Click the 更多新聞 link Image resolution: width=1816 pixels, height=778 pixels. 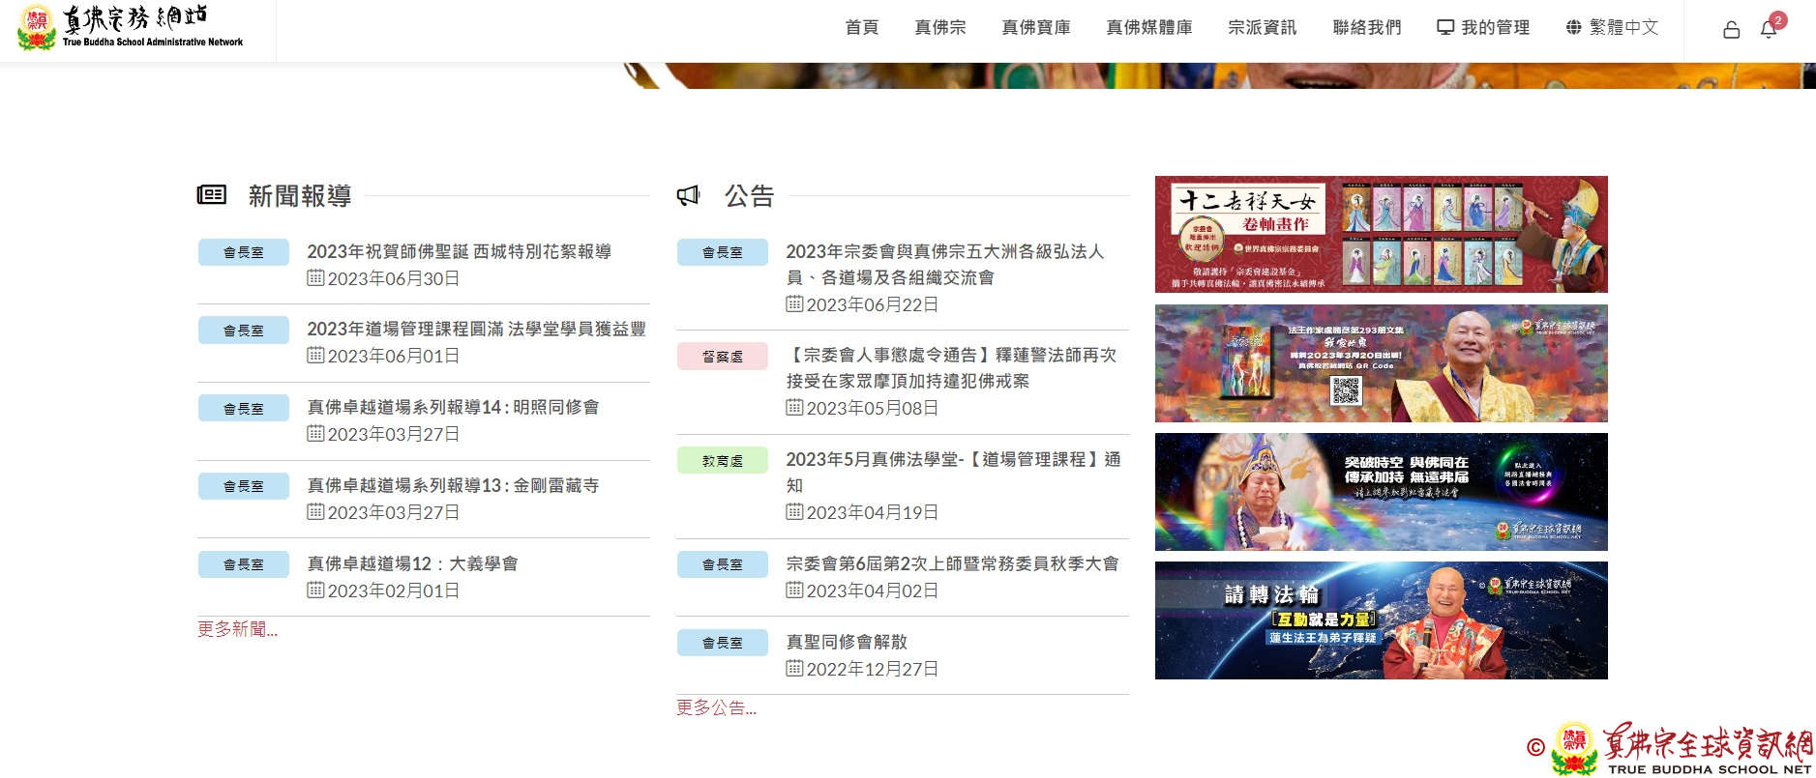point(237,629)
